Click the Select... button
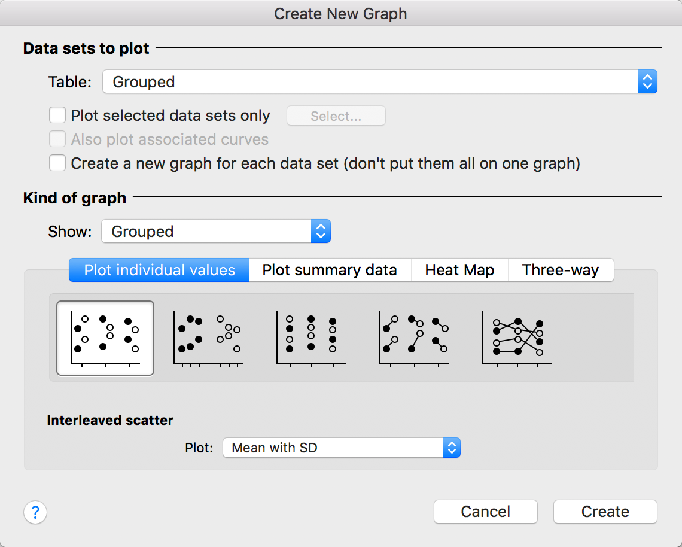Image resolution: width=682 pixels, height=547 pixels. point(336,116)
